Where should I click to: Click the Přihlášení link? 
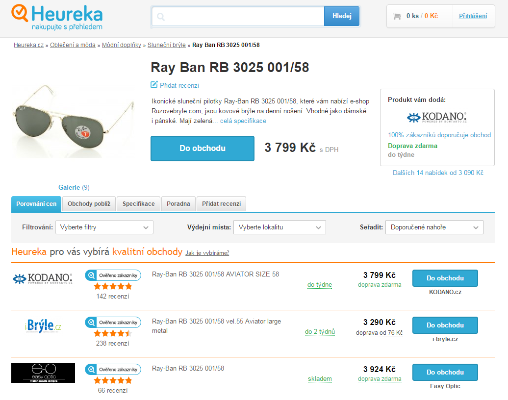(x=473, y=16)
